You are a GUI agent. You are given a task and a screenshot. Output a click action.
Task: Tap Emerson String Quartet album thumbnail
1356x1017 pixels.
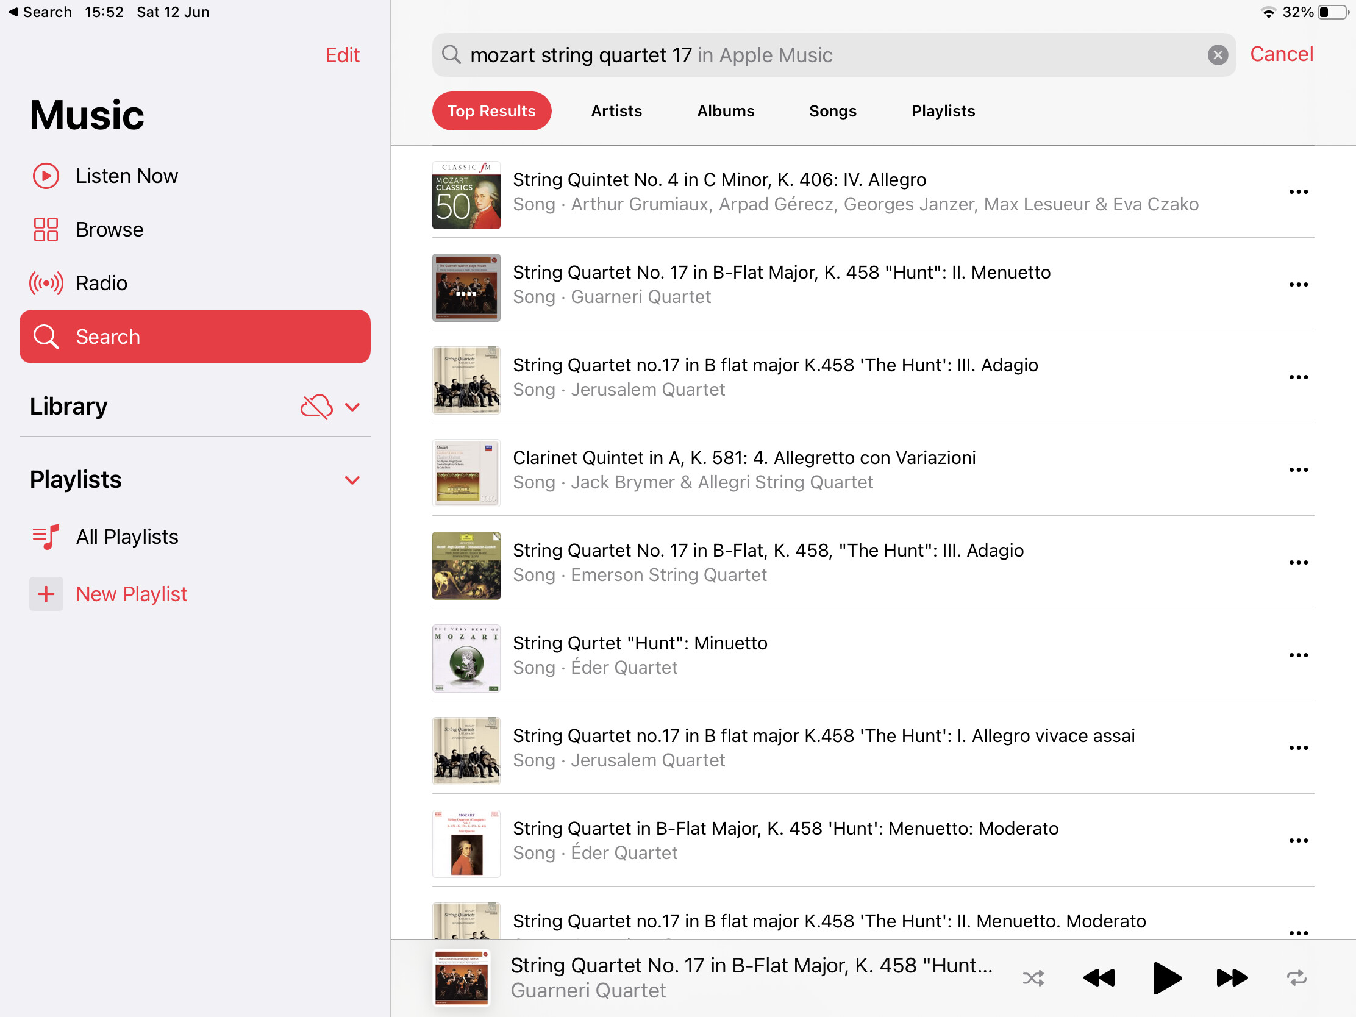tap(466, 565)
